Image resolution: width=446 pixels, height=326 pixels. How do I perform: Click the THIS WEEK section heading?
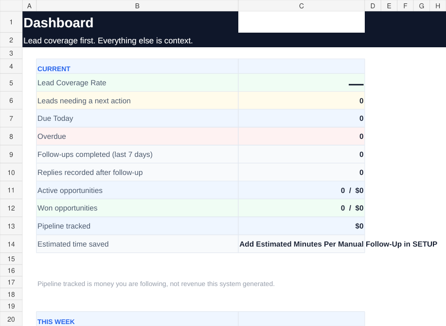pyautogui.click(x=56, y=322)
